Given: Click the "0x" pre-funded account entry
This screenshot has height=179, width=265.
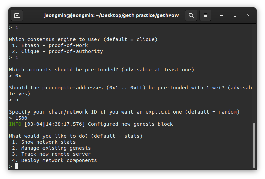Looking at the screenshot, I should [x=18, y=76].
